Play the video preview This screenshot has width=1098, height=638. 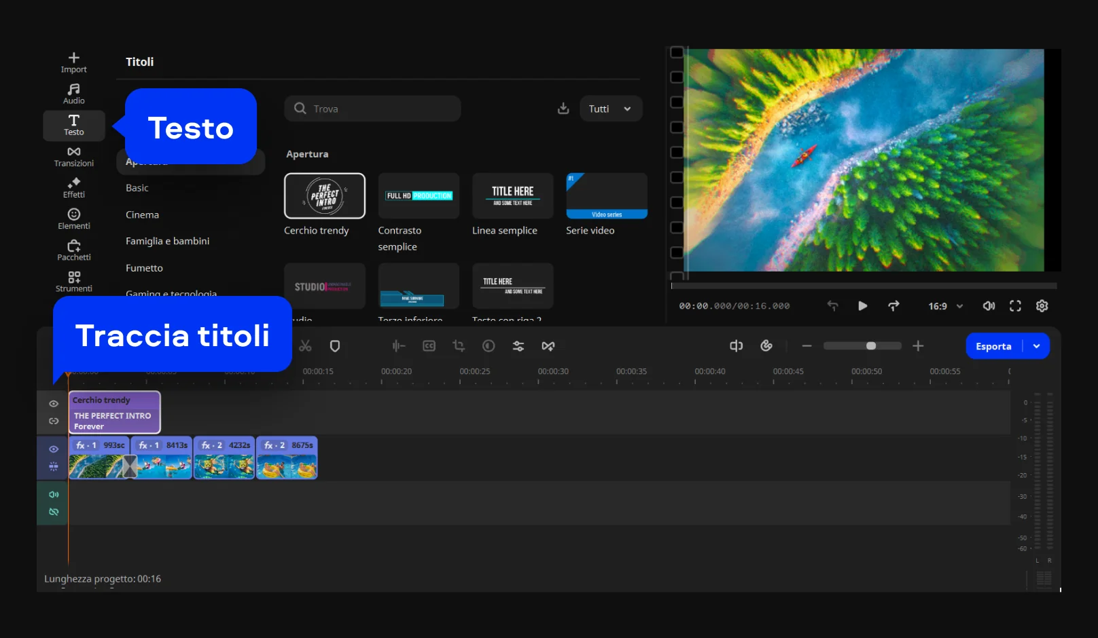(x=862, y=306)
